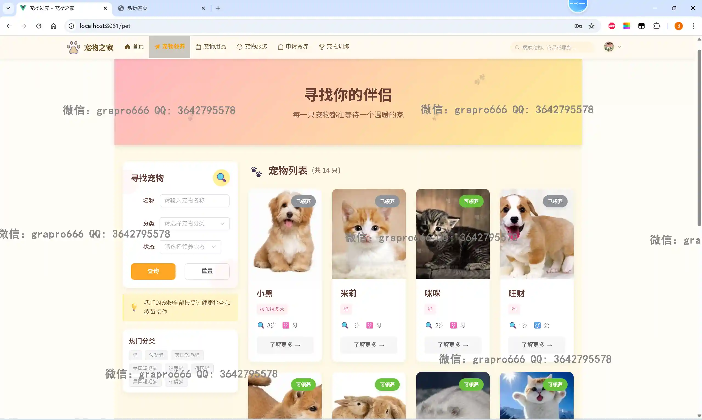
Task: Click the yellow magnifier icon in 寻找宠物
Action: click(x=221, y=178)
